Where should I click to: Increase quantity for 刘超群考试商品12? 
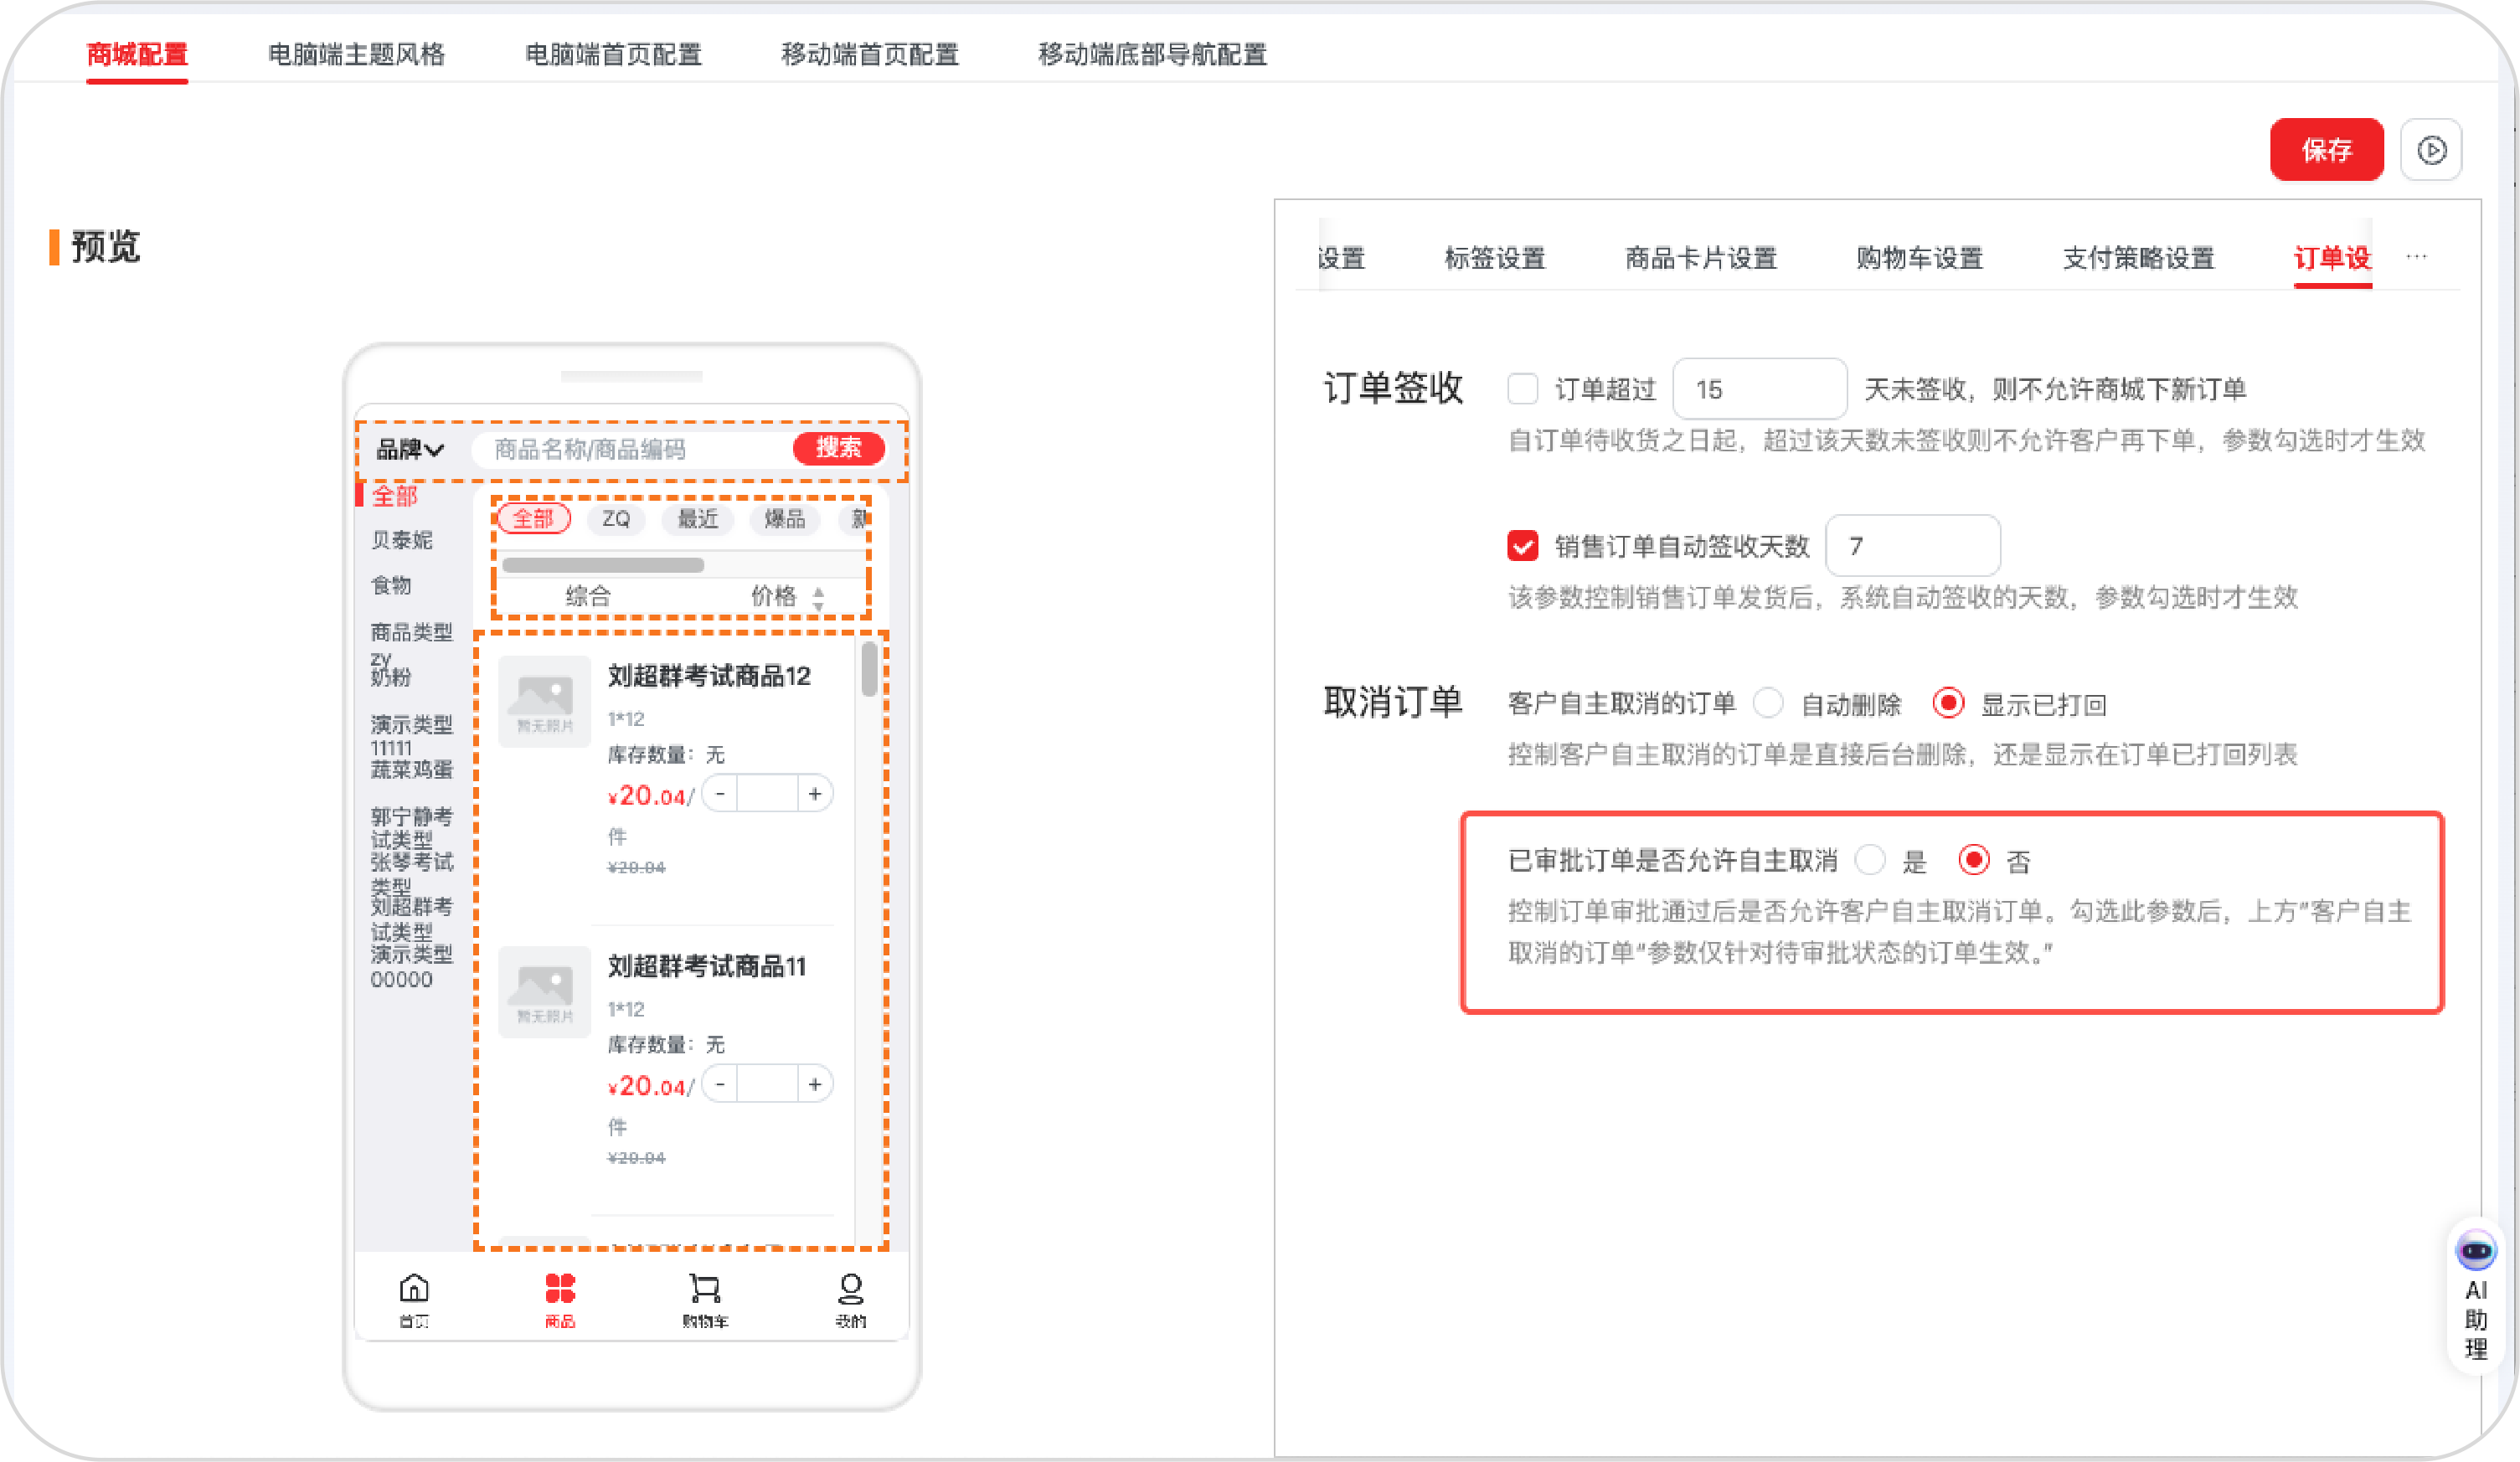click(815, 794)
